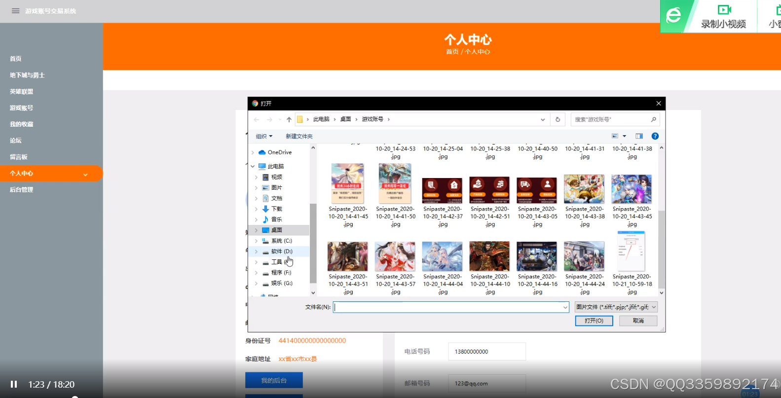Pause the video playback
Image resolution: width=781 pixels, height=398 pixels.
coord(14,384)
